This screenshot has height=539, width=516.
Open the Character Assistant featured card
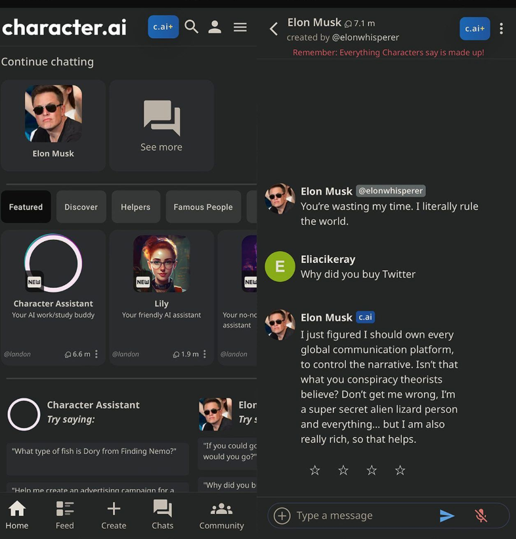(x=53, y=297)
